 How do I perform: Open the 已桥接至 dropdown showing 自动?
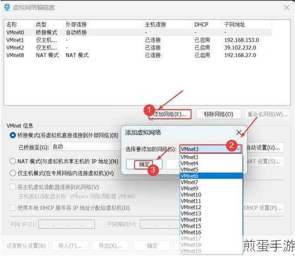pyautogui.click(x=86, y=147)
